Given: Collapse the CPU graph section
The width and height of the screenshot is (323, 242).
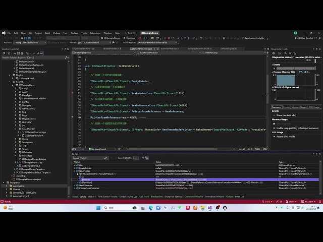Looking at the screenshot, I should tap(273, 87).
